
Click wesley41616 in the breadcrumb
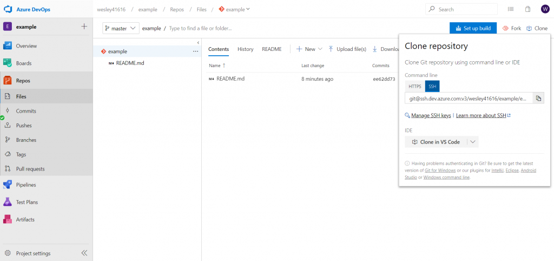coord(111,9)
